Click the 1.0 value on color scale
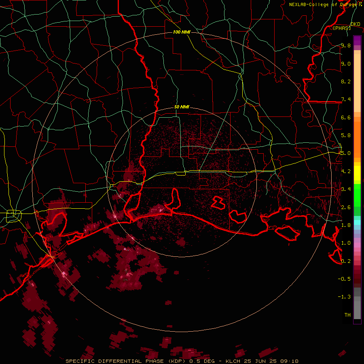The width and height of the screenshot is (364, 364). pyautogui.click(x=346, y=243)
